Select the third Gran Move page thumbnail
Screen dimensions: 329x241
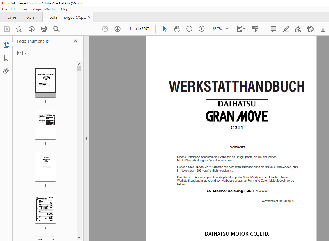pyautogui.click(x=45, y=167)
